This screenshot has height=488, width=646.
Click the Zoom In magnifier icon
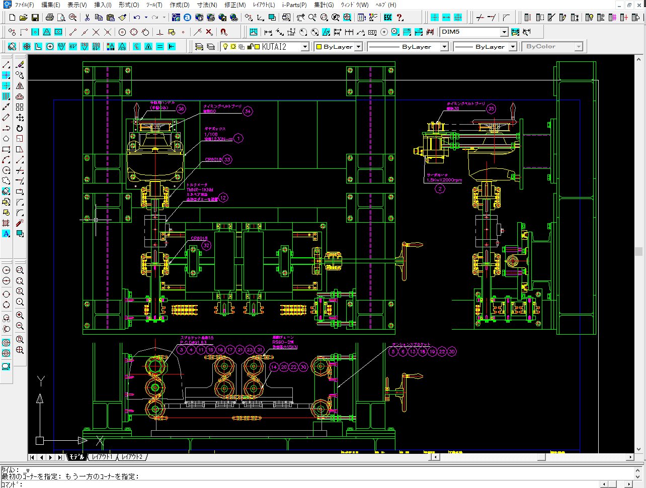click(20, 315)
